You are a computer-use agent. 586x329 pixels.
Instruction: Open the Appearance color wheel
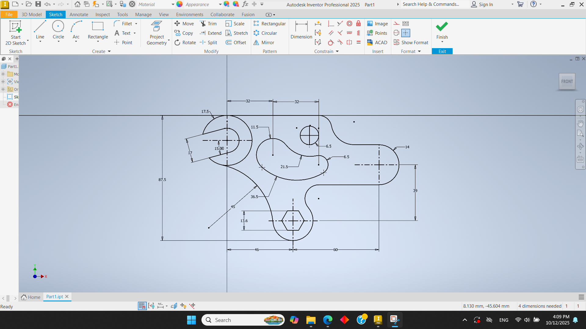point(179,4)
